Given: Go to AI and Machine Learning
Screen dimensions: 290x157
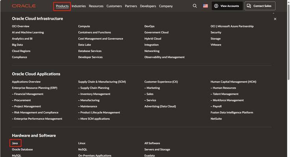Looking at the screenshot, I should click(x=28, y=32).
